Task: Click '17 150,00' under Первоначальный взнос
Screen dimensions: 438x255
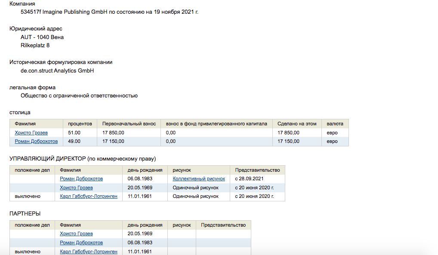Action: click(x=113, y=141)
